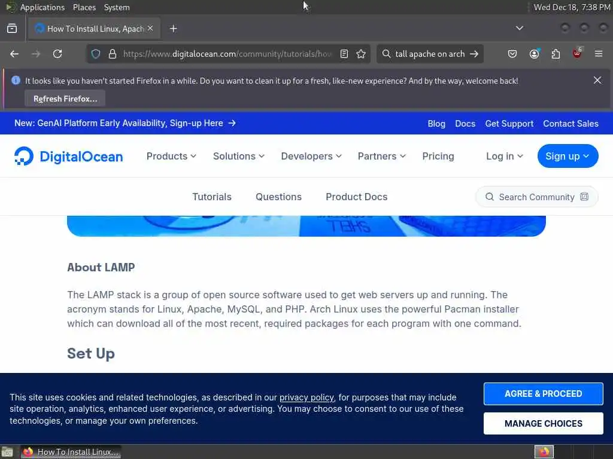Expand the Developers menu
Viewport: 613px width, 459px height.
(x=311, y=156)
